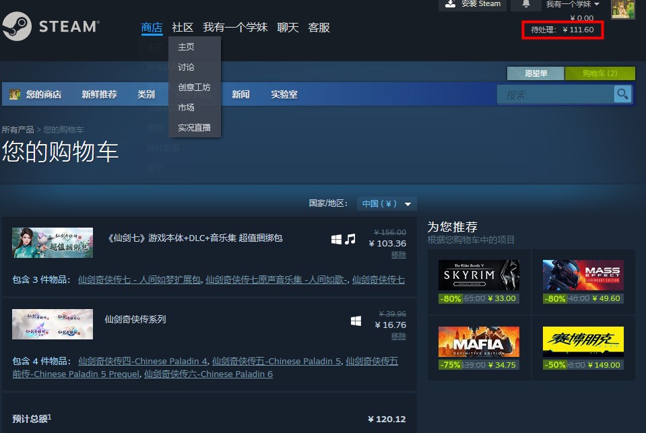Open the 新鲜推荐 store tab
Image resolution: width=646 pixels, height=433 pixels.
pyautogui.click(x=99, y=94)
